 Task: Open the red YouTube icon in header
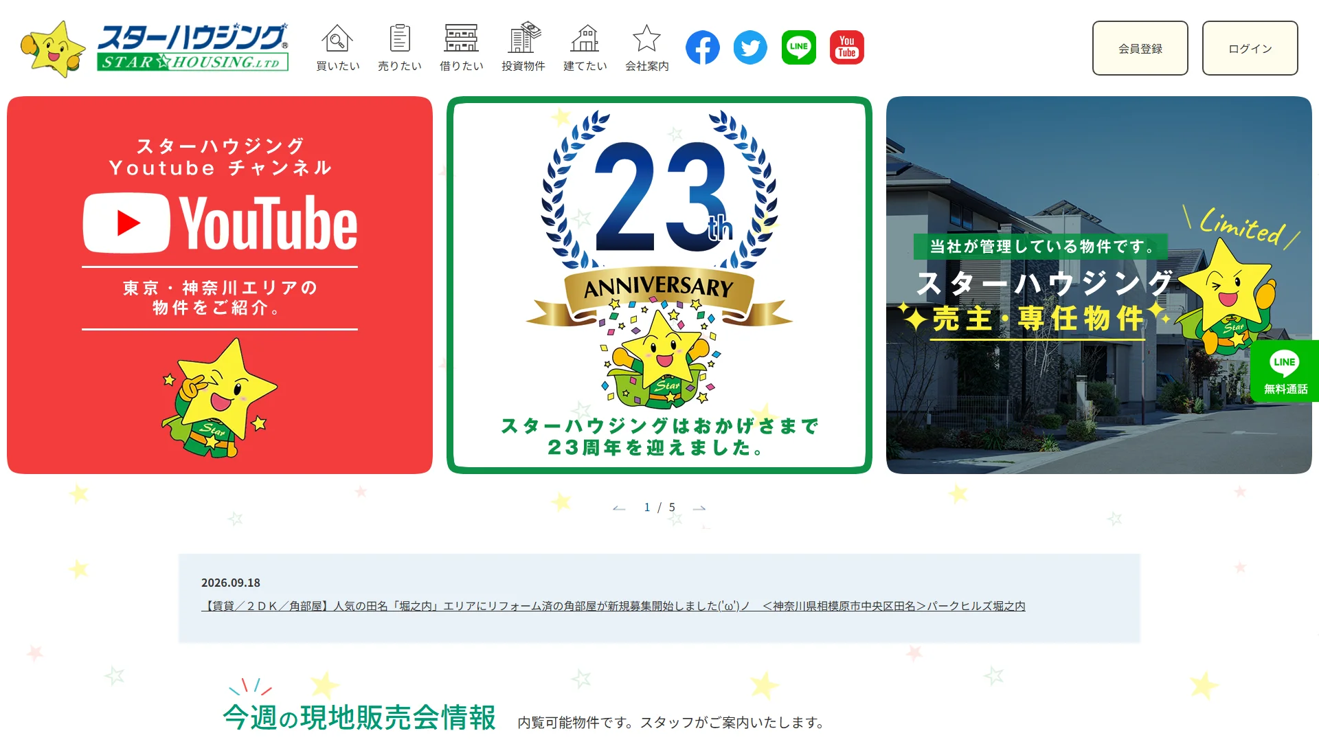tap(846, 47)
